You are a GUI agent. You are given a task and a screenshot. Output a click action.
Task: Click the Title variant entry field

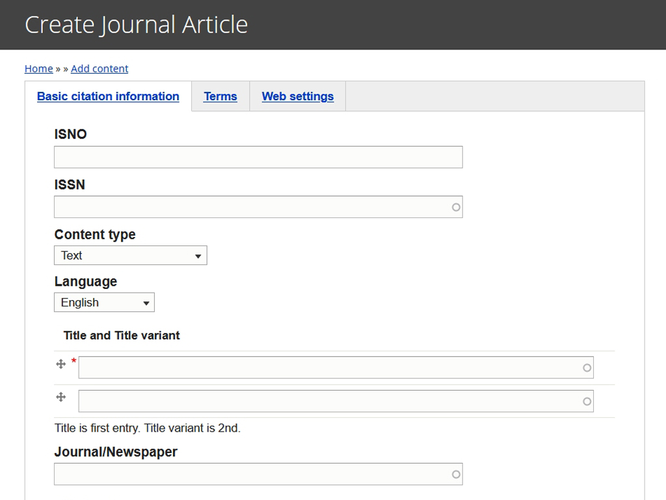point(325,401)
